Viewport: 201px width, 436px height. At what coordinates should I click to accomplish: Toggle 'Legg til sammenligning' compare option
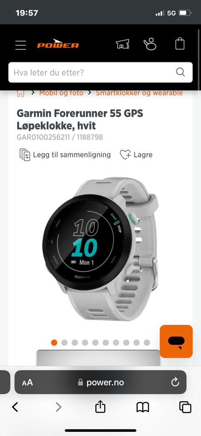[65, 155]
